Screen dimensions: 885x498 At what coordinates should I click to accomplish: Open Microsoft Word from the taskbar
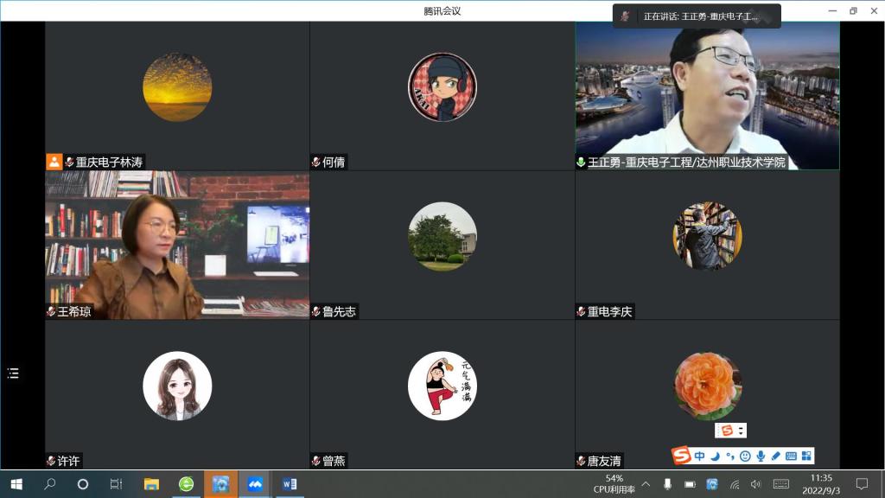coord(290,484)
